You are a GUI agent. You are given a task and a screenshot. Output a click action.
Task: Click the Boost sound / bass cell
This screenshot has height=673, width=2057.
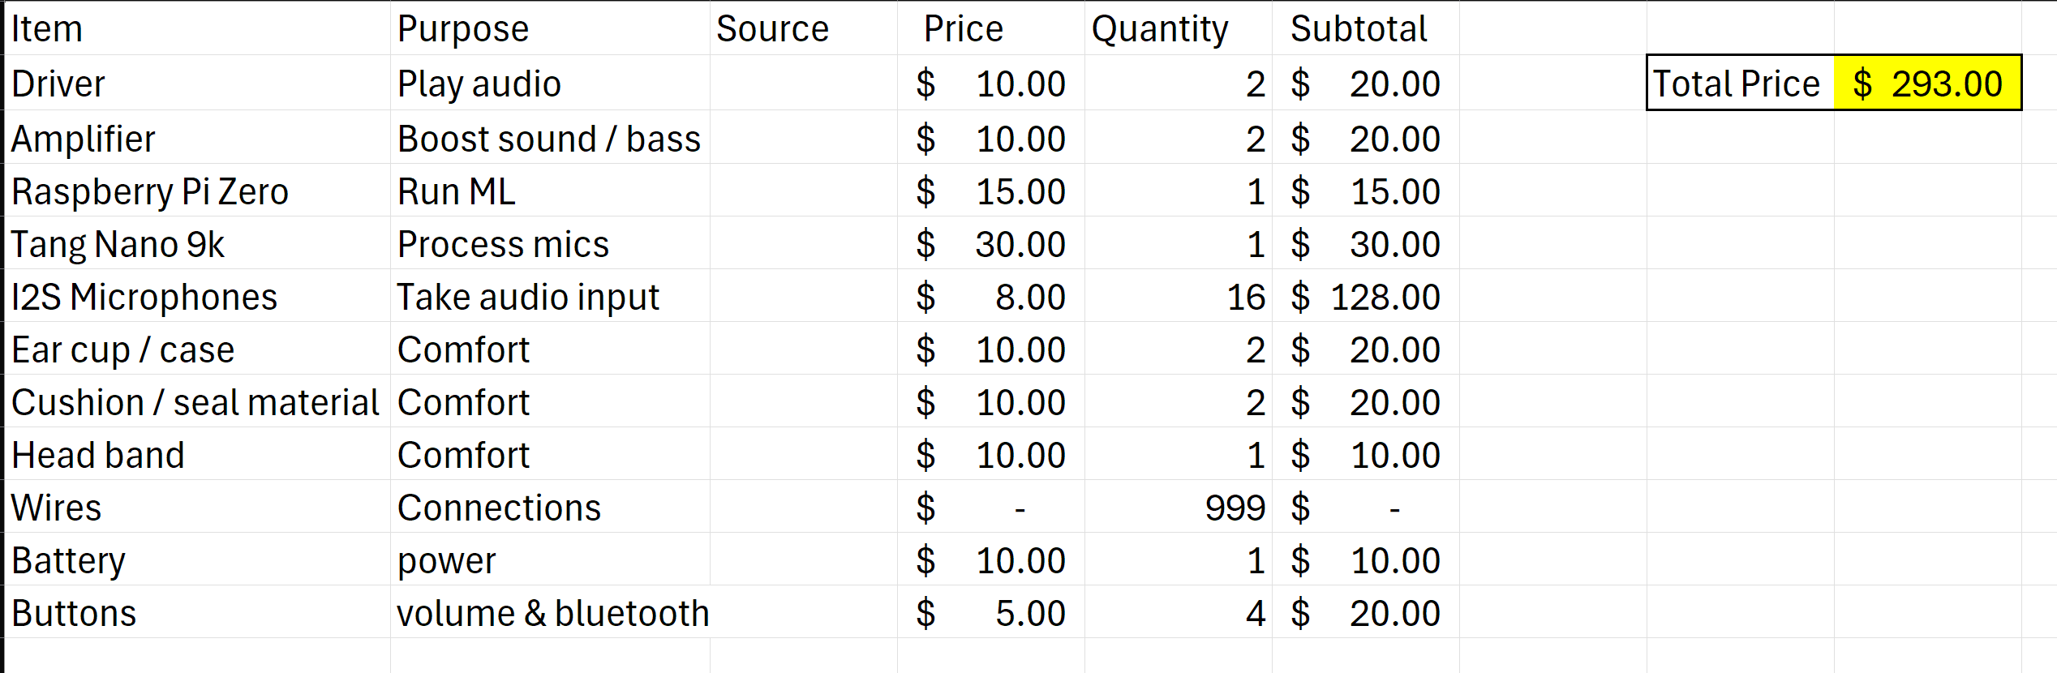point(548,139)
